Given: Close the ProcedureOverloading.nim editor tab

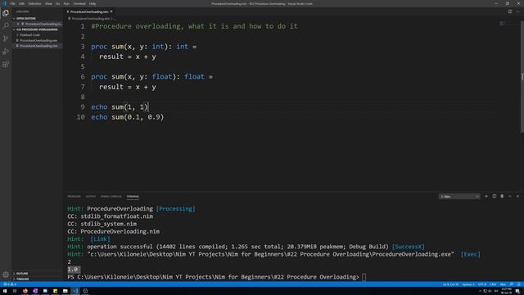Looking at the screenshot, I should (111, 11).
